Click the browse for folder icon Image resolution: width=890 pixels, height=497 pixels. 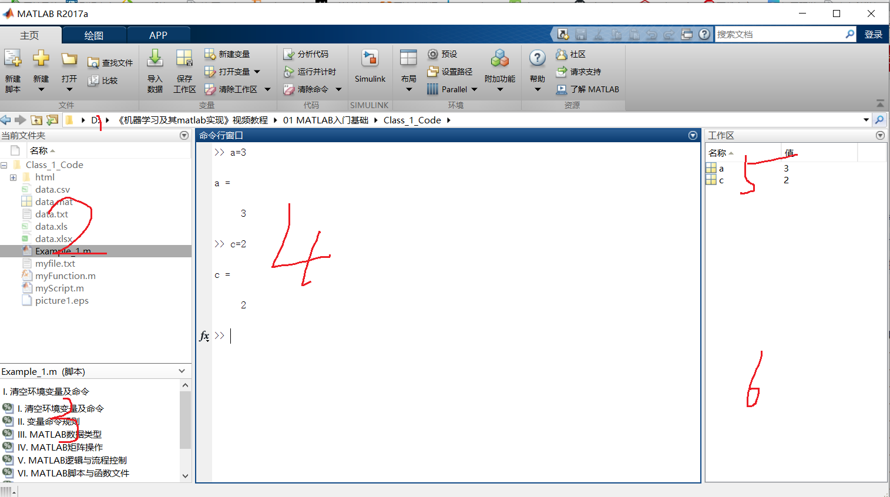coord(52,120)
